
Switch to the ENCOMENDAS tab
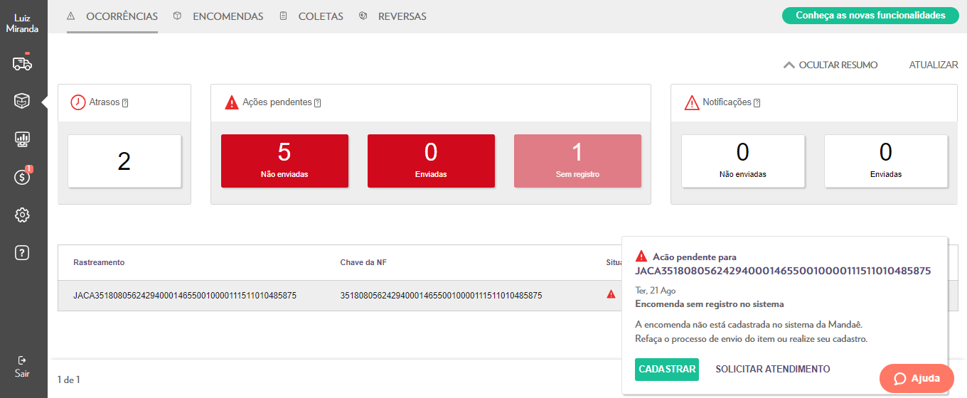point(227,16)
